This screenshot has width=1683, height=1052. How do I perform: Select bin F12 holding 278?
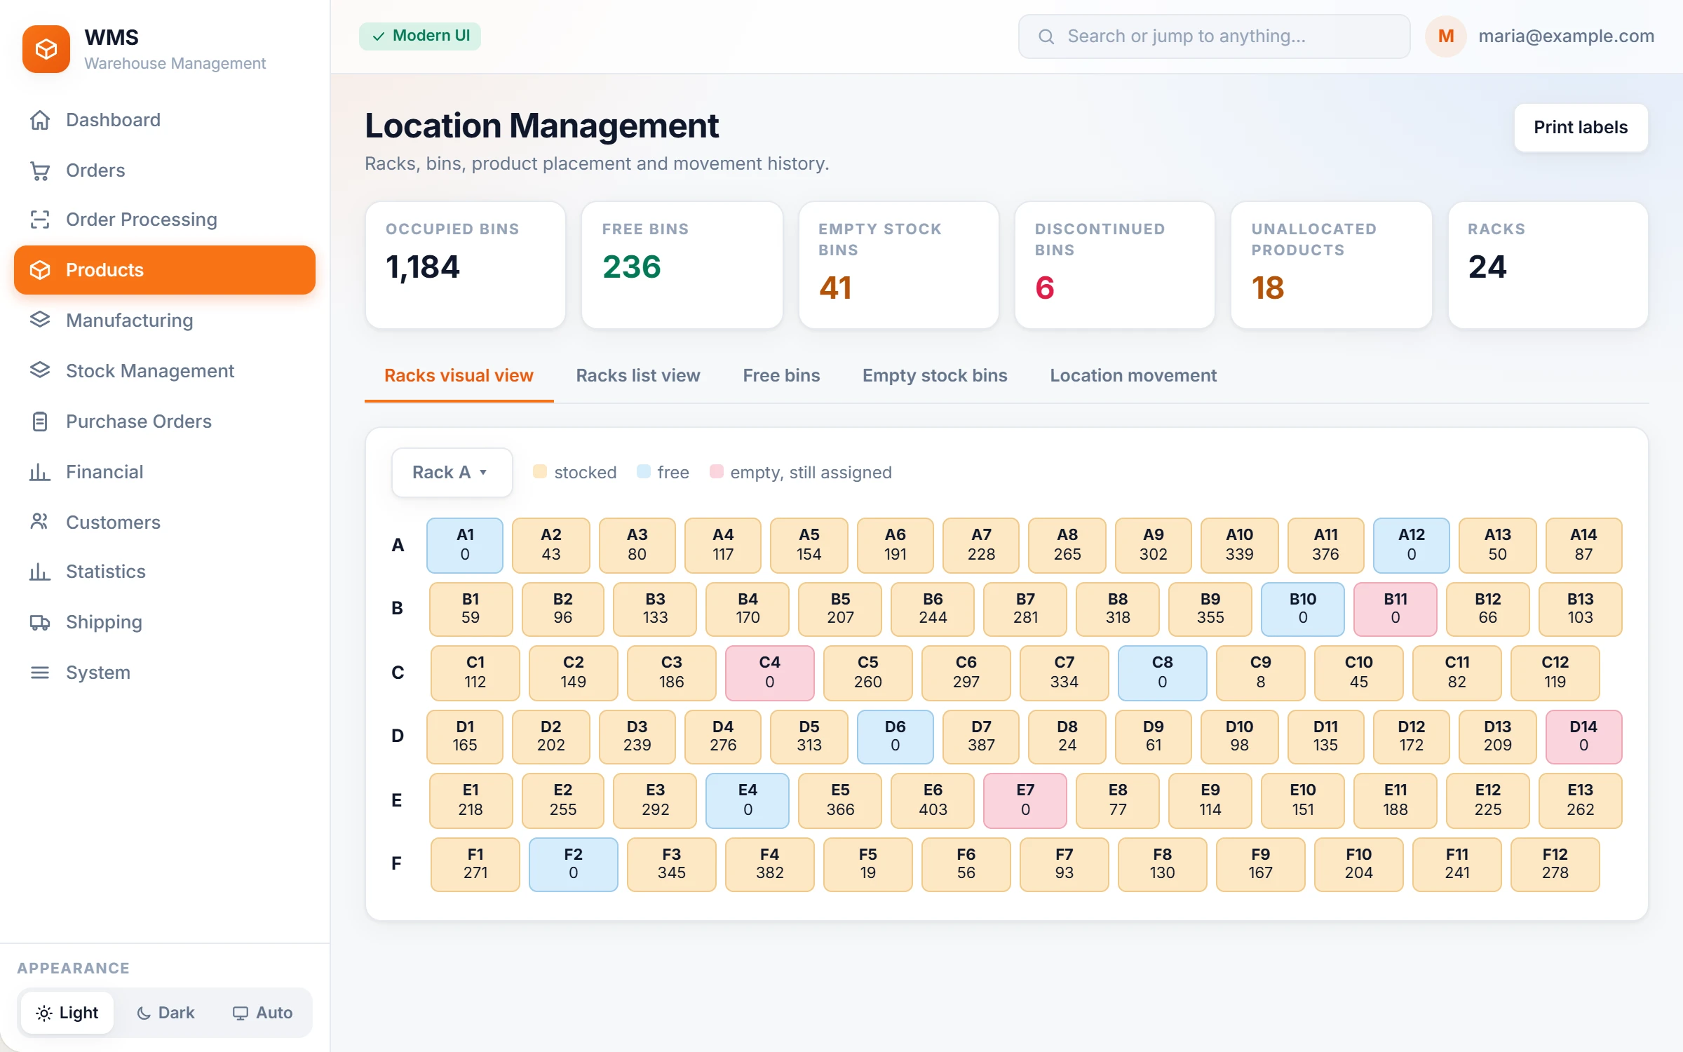click(1555, 864)
